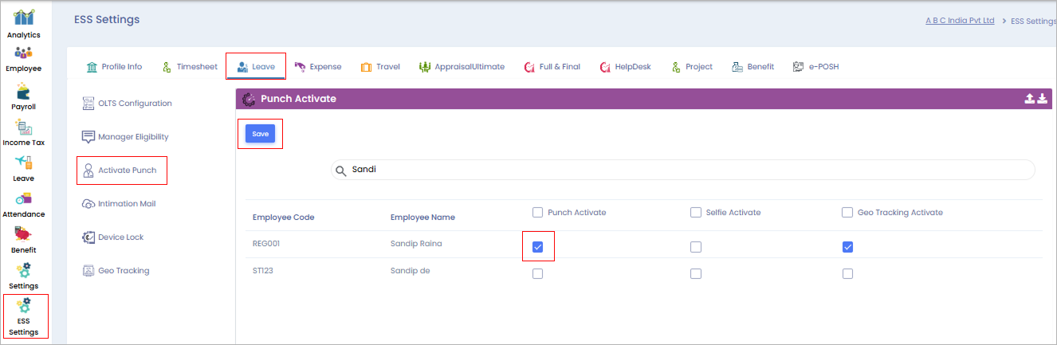Viewport: 1057px width, 345px height.
Task: Click the download icon in Punch Activate header
Action: [1042, 99]
